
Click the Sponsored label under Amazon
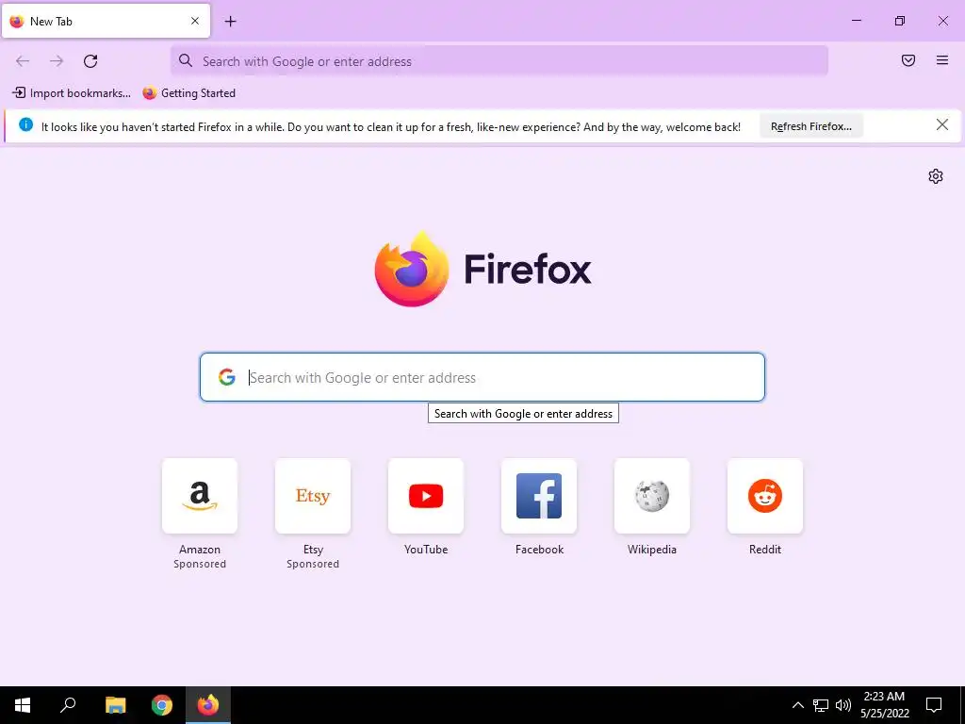click(x=200, y=564)
